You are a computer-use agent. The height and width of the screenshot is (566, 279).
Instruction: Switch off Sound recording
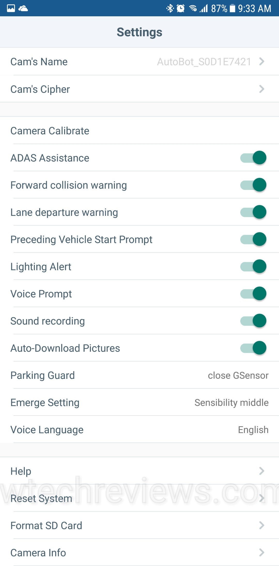pos(253,321)
